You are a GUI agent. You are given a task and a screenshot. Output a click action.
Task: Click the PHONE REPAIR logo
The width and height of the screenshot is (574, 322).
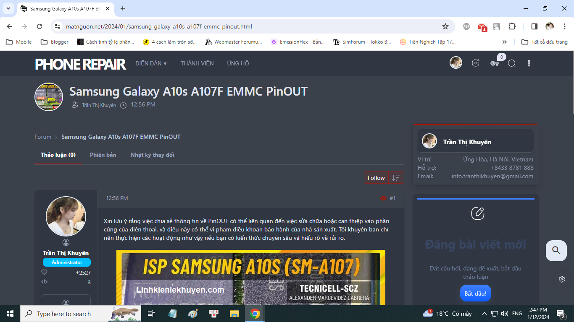point(80,64)
